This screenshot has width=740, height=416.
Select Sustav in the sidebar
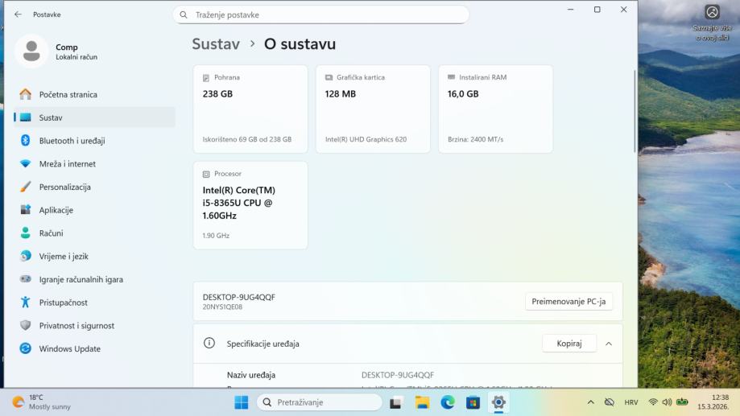coord(94,117)
